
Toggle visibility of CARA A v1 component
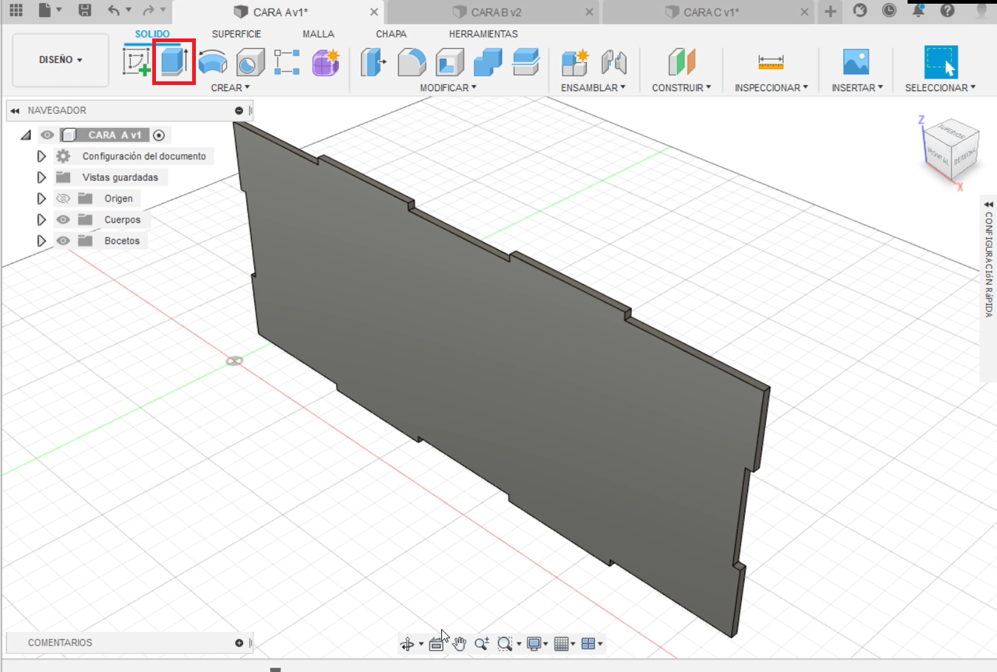47,135
